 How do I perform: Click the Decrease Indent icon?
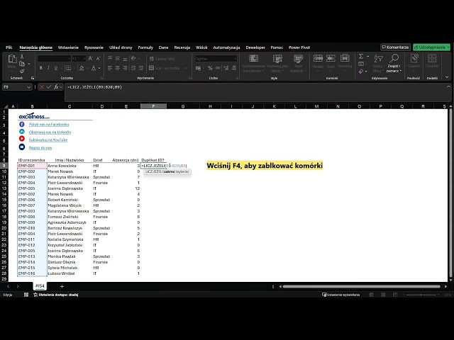click(133, 68)
